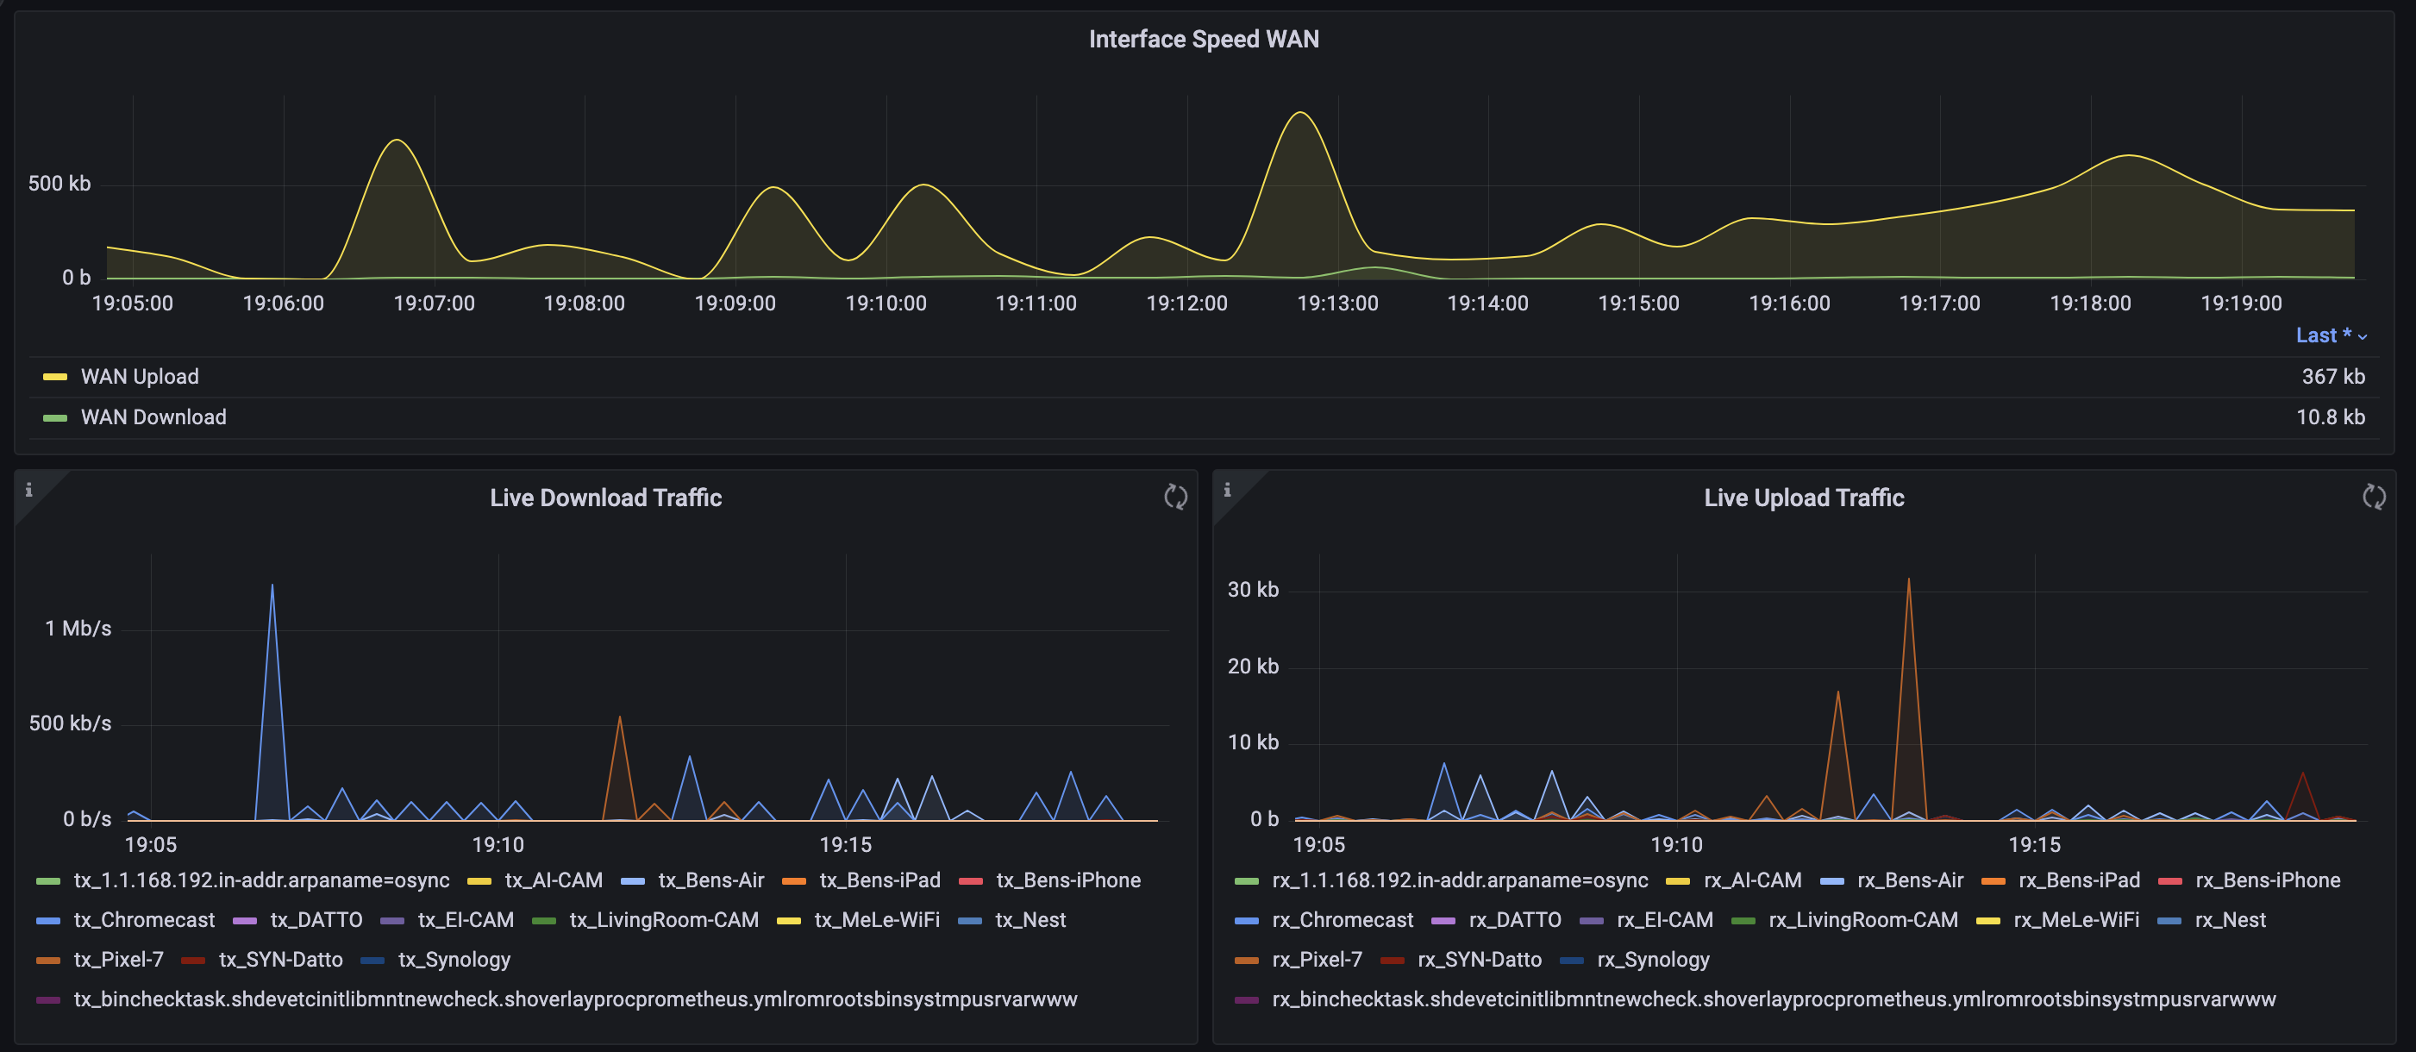
Task: Select tx_SYN-Datto legend entry
Action: pyautogui.click(x=280, y=959)
